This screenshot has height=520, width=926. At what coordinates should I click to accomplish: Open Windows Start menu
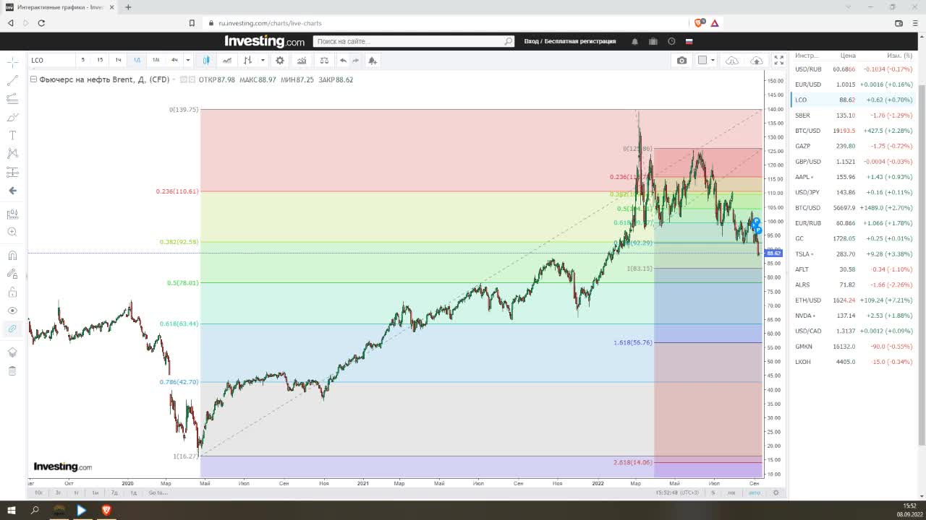click(x=11, y=510)
